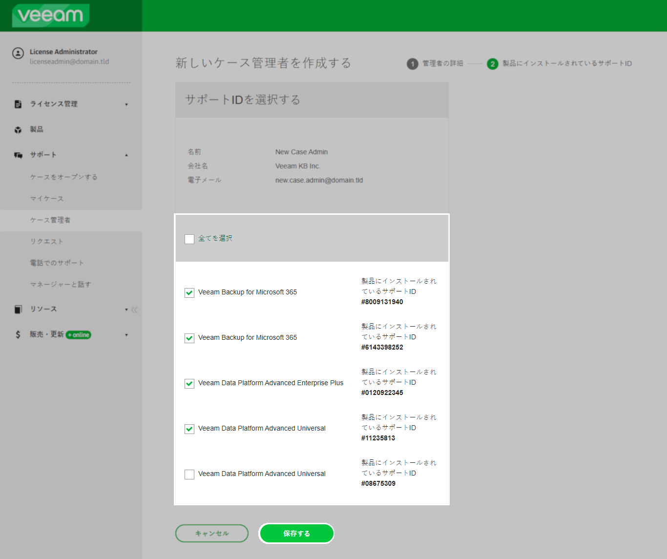
Task: Open マネージャーと話す menu item
Action: point(61,284)
